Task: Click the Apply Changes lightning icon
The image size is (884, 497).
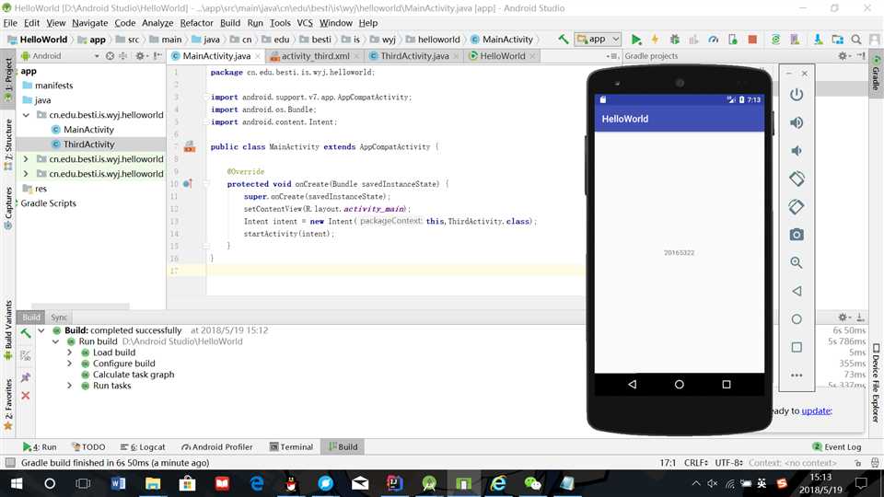Action: pos(655,39)
